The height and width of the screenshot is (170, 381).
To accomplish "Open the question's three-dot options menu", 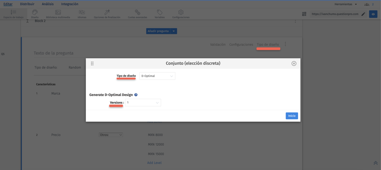I will [x=285, y=44].
